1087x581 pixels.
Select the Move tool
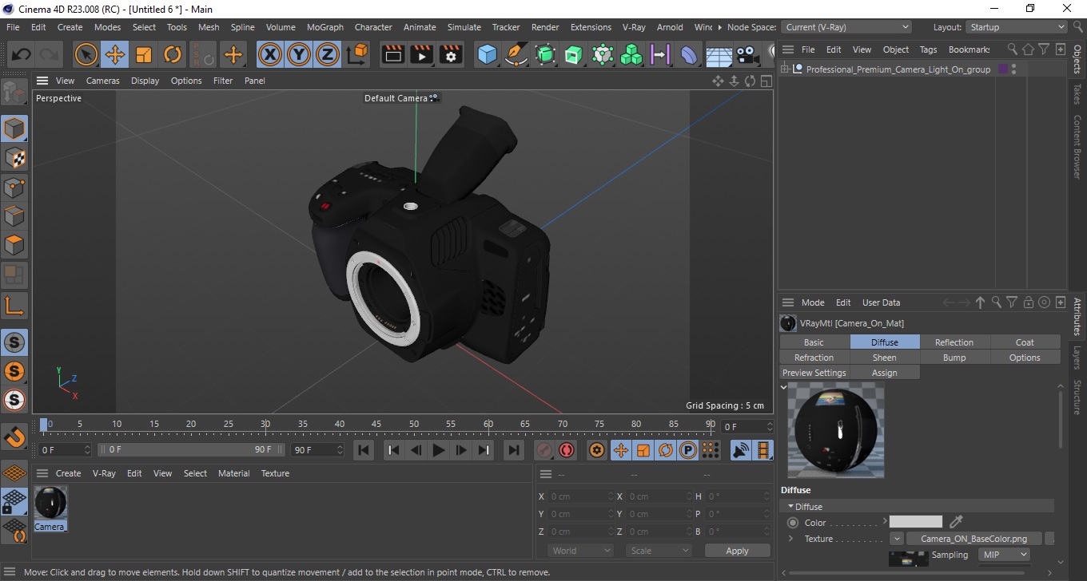coord(115,55)
